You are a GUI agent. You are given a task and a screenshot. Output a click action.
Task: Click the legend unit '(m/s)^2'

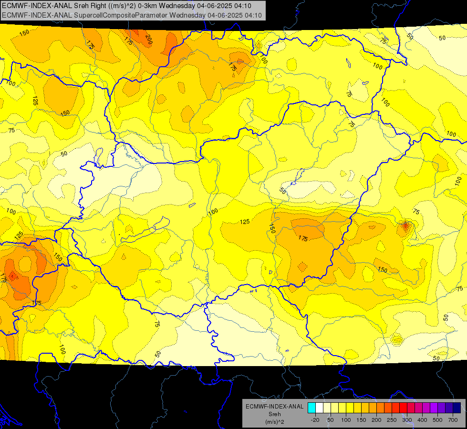coord(275,422)
